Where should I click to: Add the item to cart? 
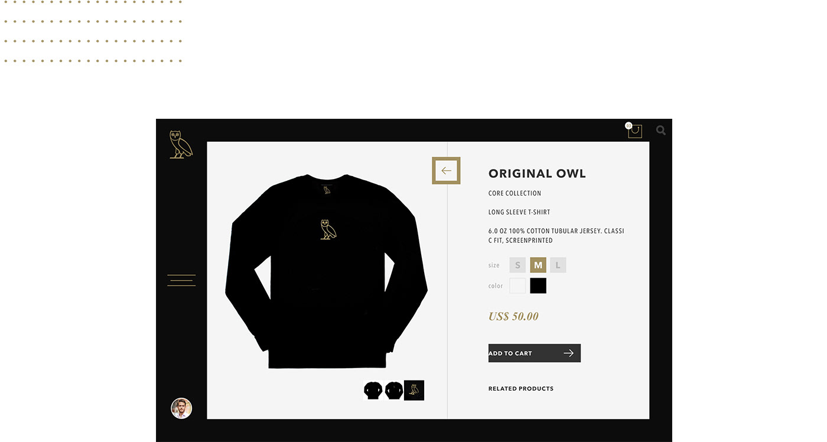[535, 353]
